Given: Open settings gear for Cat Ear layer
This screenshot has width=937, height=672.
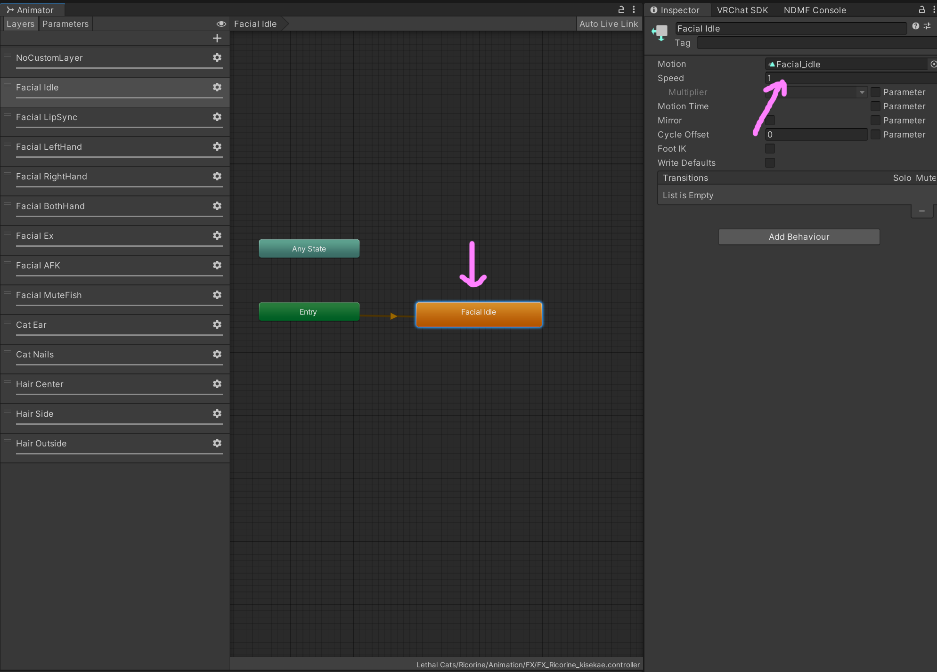Looking at the screenshot, I should [217, 324].
